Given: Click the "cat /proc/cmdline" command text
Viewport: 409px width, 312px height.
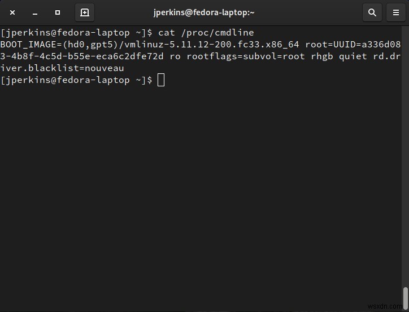Looking at the screenshot, I should [x=206, y=33].
